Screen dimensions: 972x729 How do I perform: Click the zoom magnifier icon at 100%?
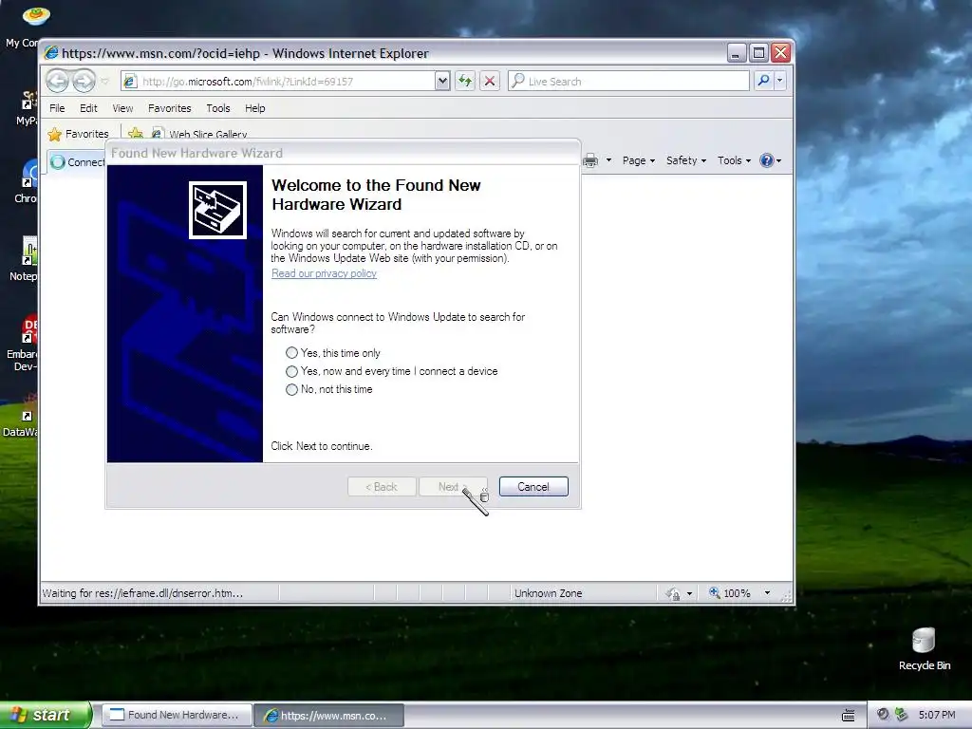(x=714, y=592)
